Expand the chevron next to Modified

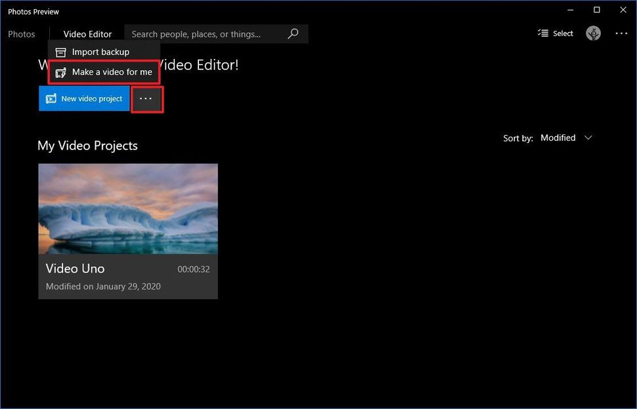(x=588, y=138)
